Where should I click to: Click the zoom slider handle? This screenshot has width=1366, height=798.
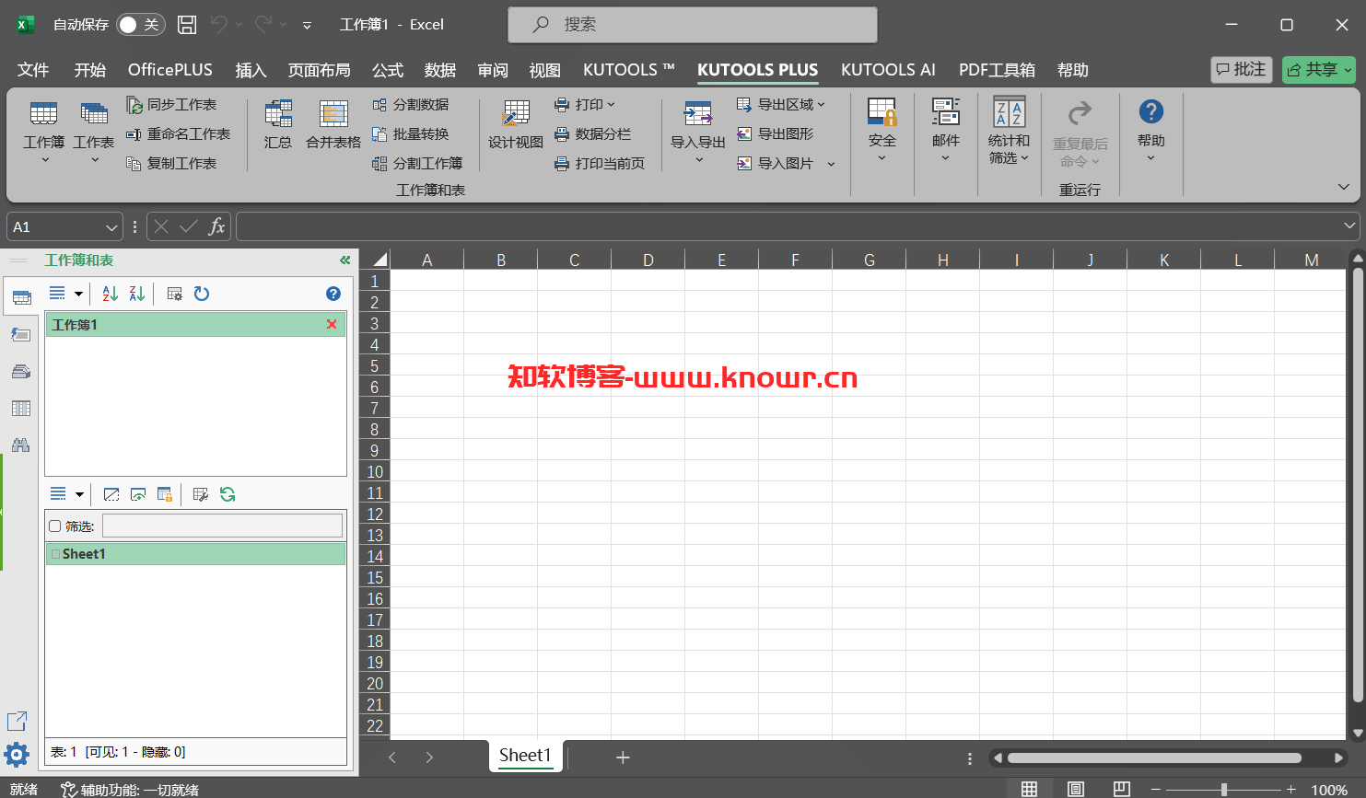1223,789
